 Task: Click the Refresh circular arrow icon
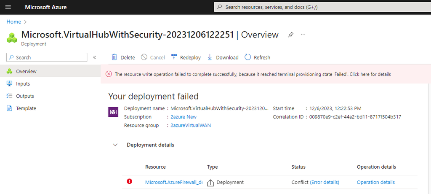click(247, 57)
